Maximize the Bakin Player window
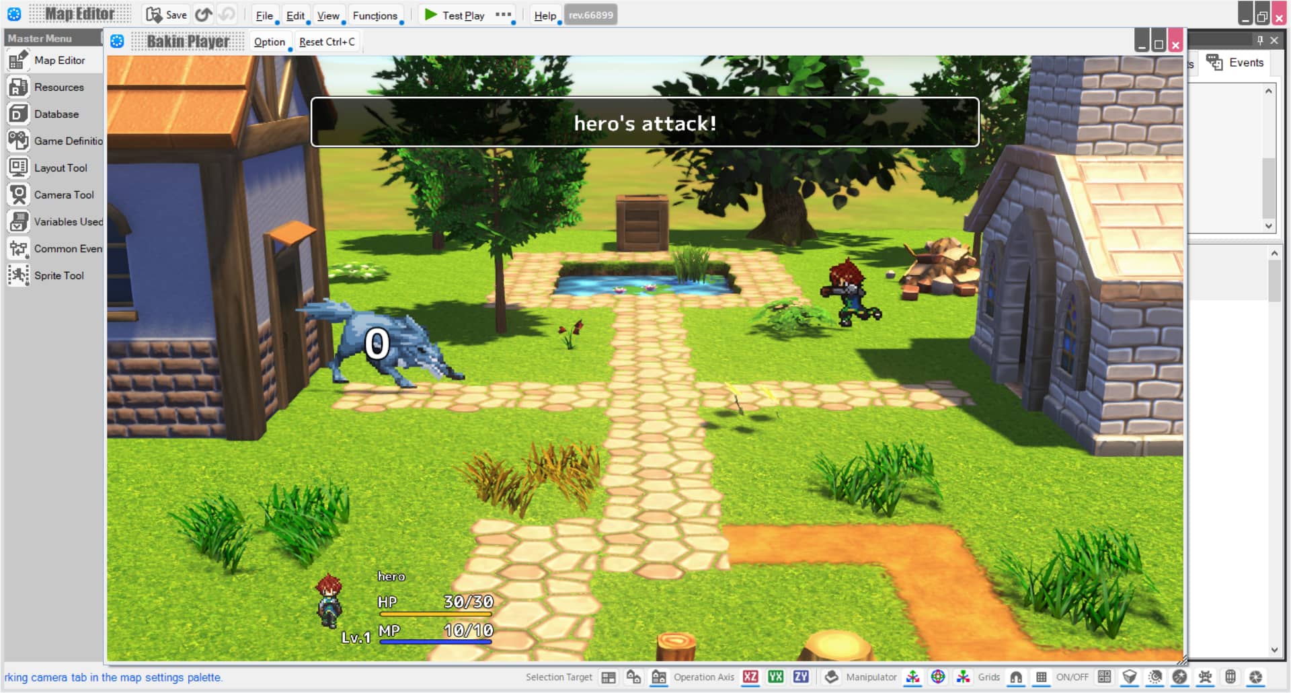This screenshot has height=693, width=1291. [1158, 41]
